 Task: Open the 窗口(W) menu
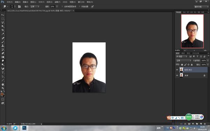pyautogui.click(x=81, y=2)
